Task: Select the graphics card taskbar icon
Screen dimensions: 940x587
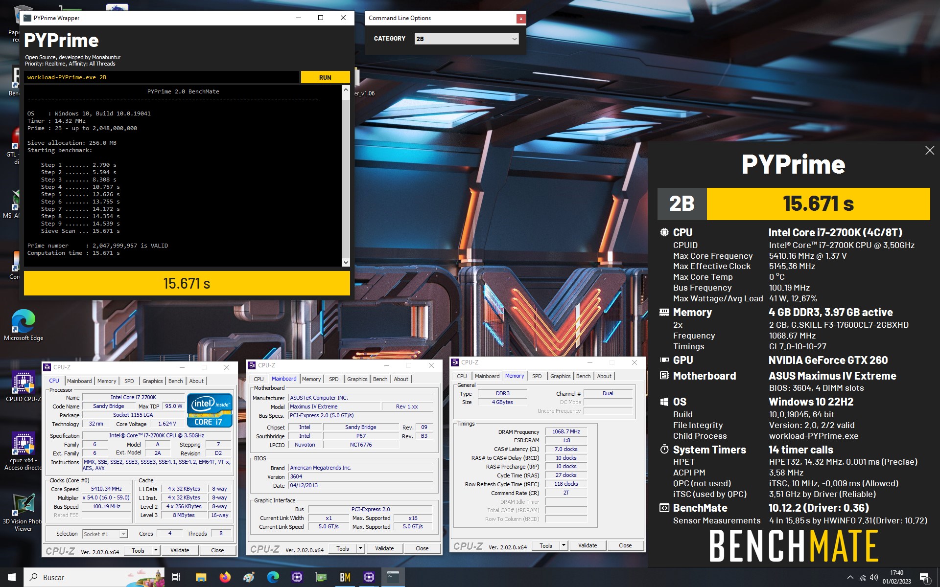Action: point(321,577)
